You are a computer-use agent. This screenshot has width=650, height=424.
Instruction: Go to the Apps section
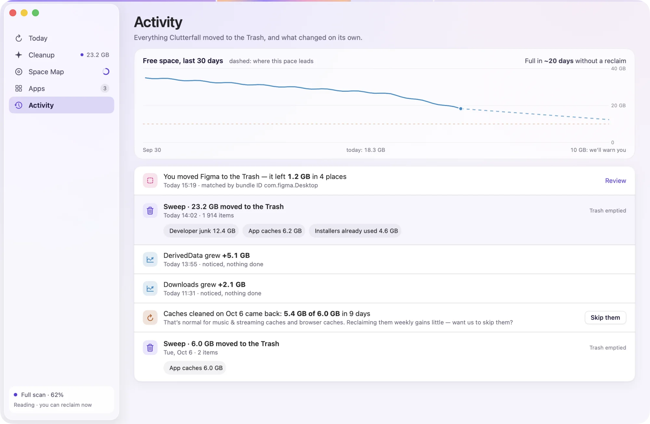tap(61, 88)
